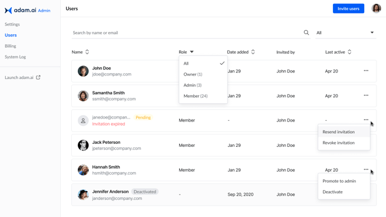Click the external link icon beside Launch adam.ai
Viewport: 386px width, 217px height.
[38, 77]
